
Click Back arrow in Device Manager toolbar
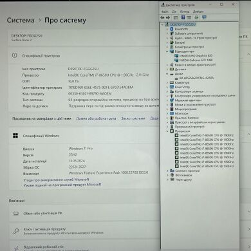tap(162, 17)
